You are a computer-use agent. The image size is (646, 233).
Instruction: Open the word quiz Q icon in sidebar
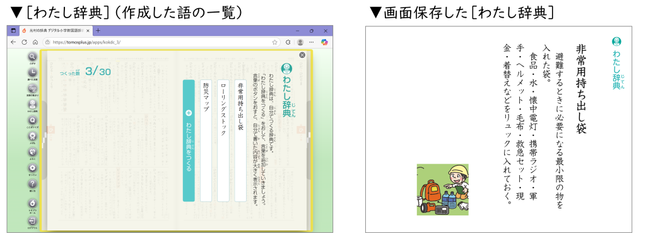coord(32,120)
